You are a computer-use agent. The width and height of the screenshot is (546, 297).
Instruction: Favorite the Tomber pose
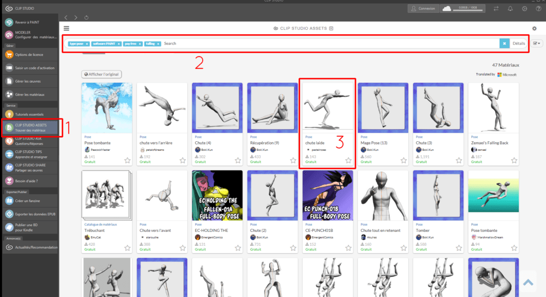[x=459, y=248]
